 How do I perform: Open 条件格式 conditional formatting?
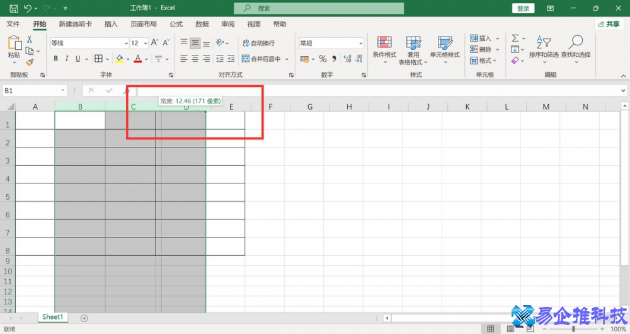(x=384, y=47)
